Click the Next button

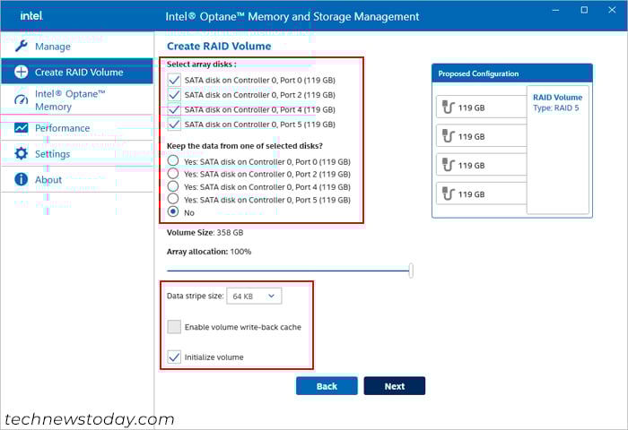click(395, 386)
